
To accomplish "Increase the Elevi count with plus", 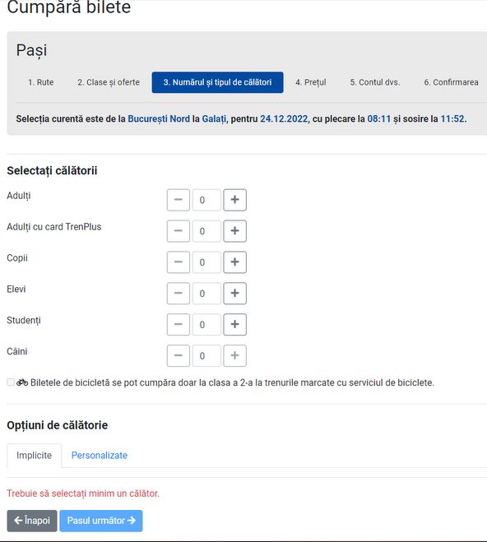I will [x=234, y=293].
